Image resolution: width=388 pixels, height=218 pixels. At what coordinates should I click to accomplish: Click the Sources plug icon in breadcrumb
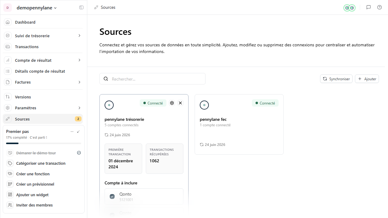(x=96, y=7)
